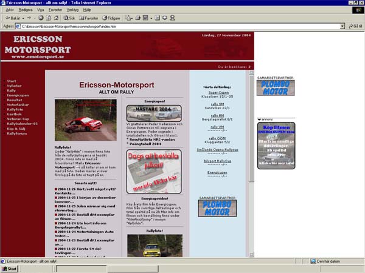This screenshot has width=365, height=273.
Task: Open the Arkiv menu
Action: click(x=10, y=10)
